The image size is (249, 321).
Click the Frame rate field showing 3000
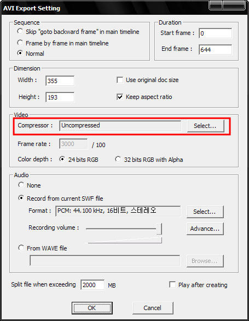pyautogui.click(x=73, y=144)
